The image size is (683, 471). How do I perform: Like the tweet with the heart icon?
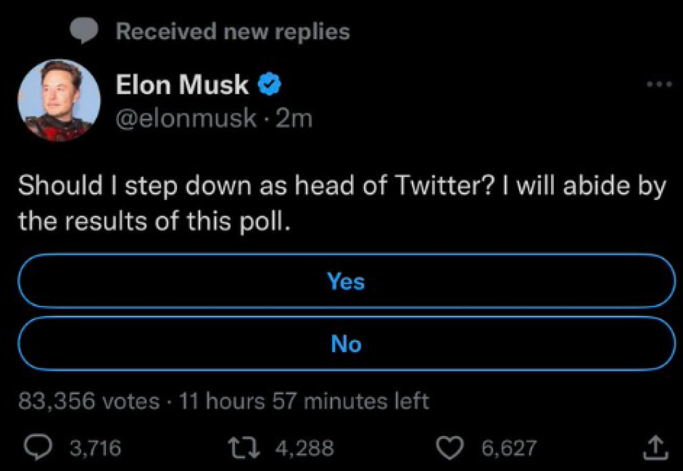(450, 448)
